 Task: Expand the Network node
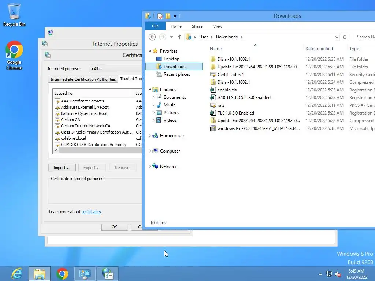[x=150, y=166]
